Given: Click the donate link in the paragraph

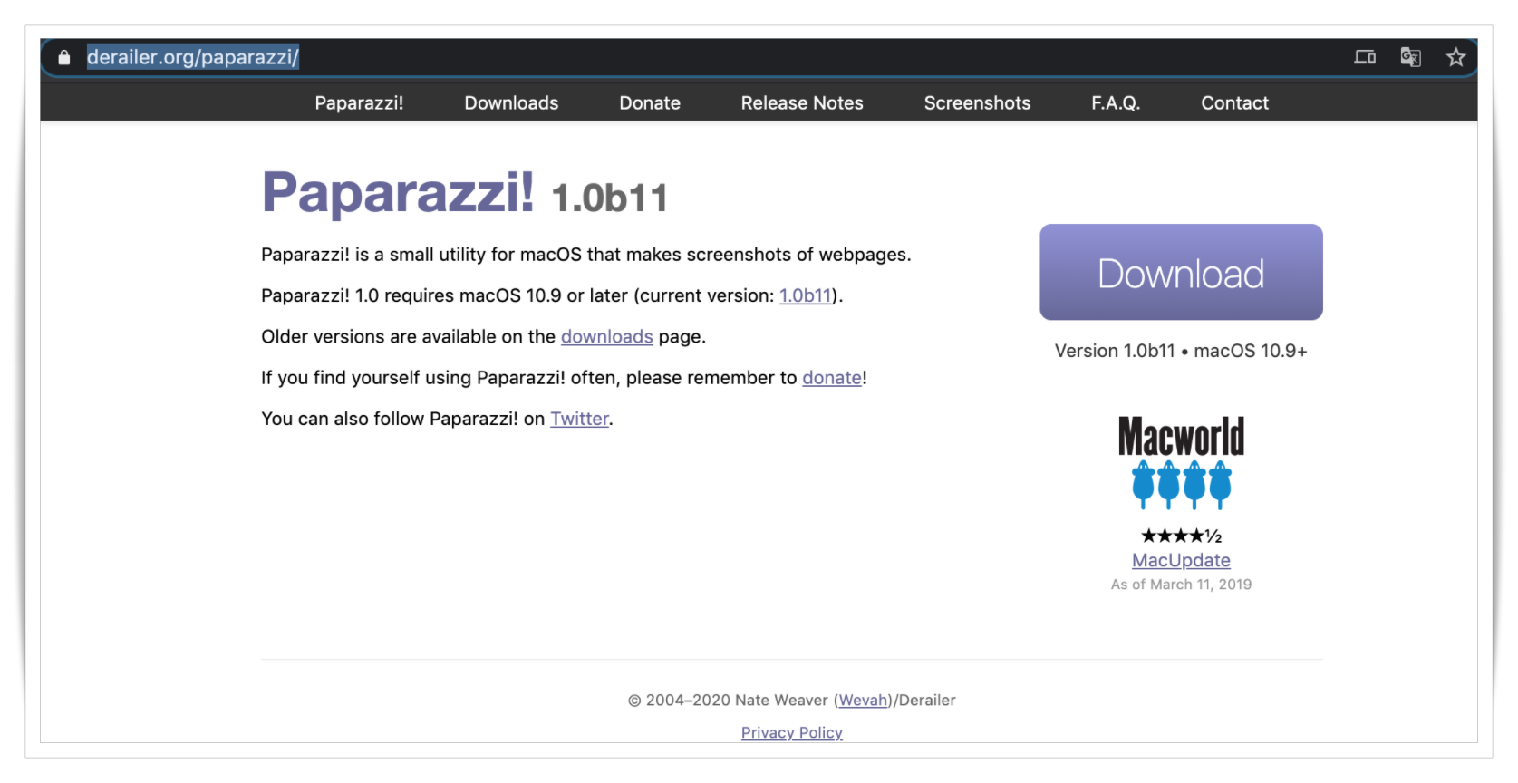Looking at the screenshot, I should pyautogui.click(x=832, y=378).
